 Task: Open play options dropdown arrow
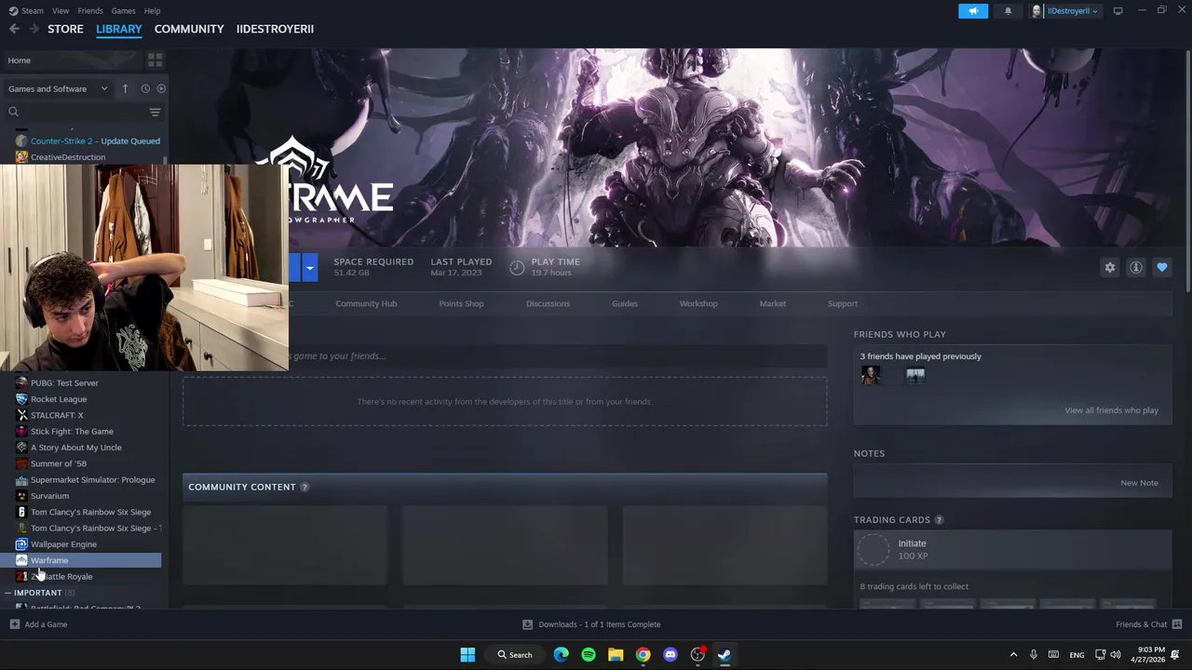click(309, 268)
